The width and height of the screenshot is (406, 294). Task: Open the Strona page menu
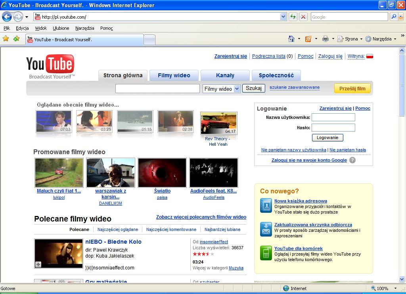click(x=350, y=39)
